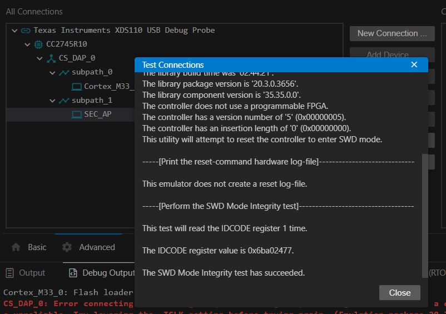Click the XDS110 debug probe link icon
Viewport: 446px width, 314px height.
tap(26, 31)
